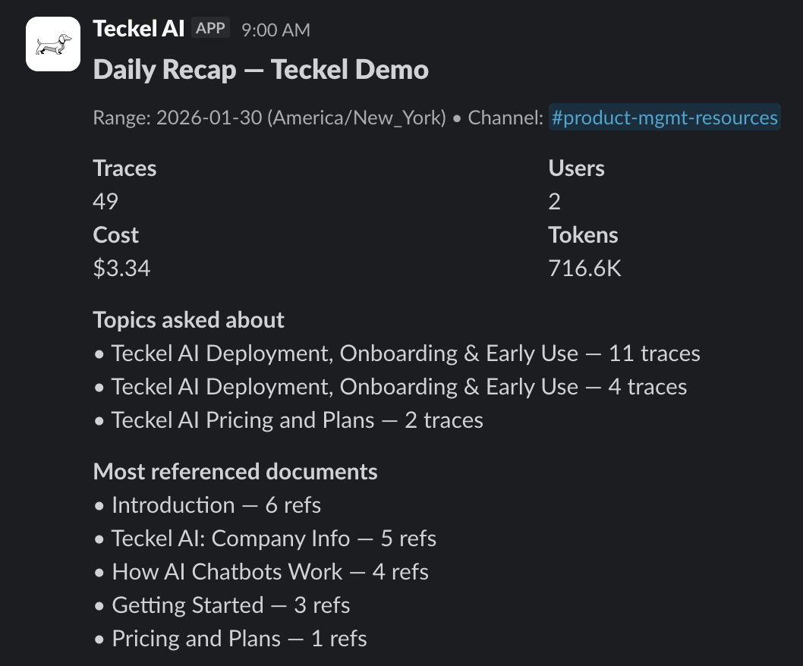803x666 pixels.
Task: Click the Topics asked about heading
Action: pos(188,319)
